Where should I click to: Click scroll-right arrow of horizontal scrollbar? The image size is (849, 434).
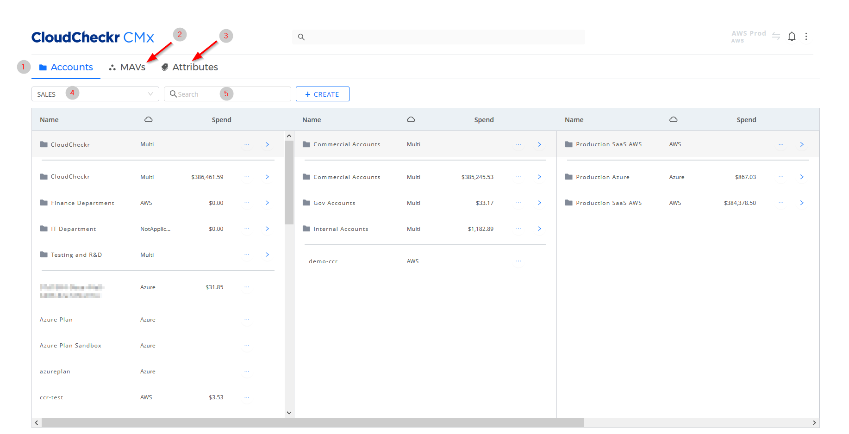point(814,423)
